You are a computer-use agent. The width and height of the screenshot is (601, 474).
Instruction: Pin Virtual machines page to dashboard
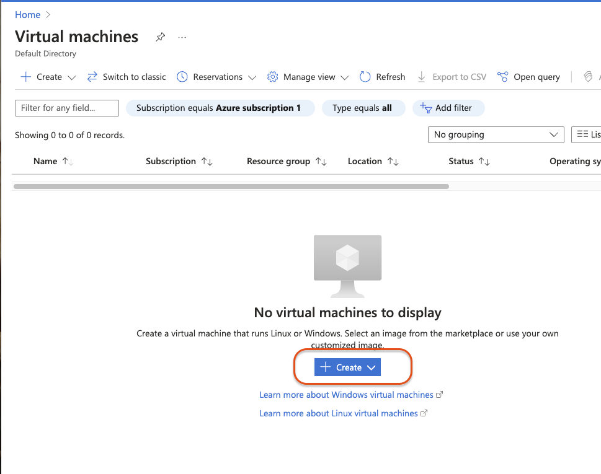pyautogui.click(x=160, y=37)
